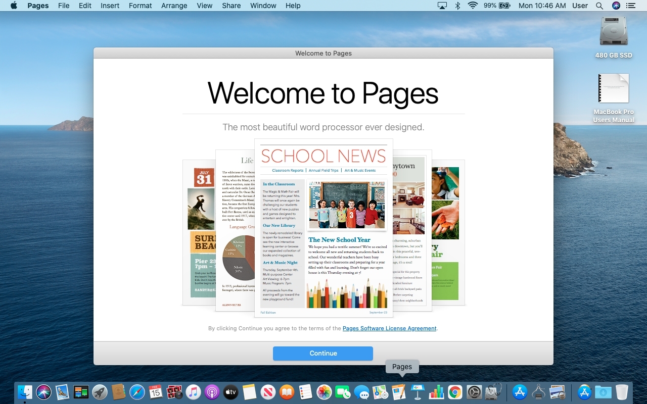Open Podcasts from the Dock
The image size is (647, 404).
tap(212, 392)
